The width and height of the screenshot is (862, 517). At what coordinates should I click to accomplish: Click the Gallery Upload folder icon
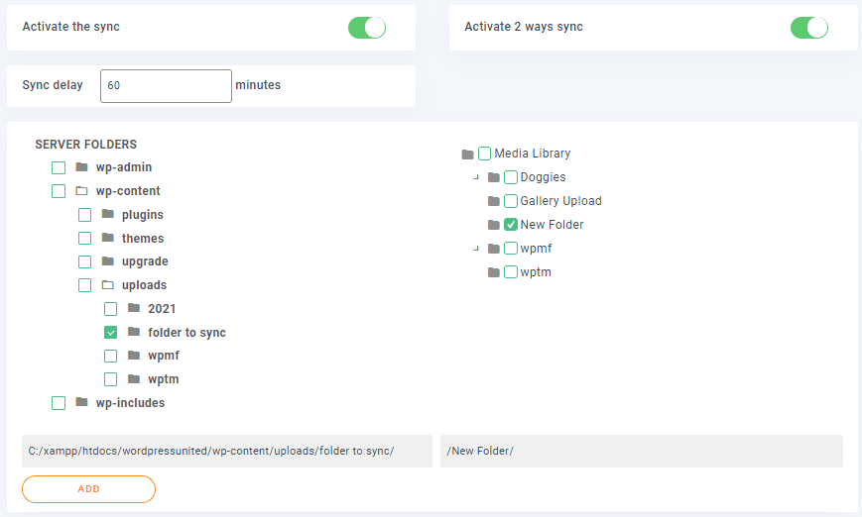(493, 201)
